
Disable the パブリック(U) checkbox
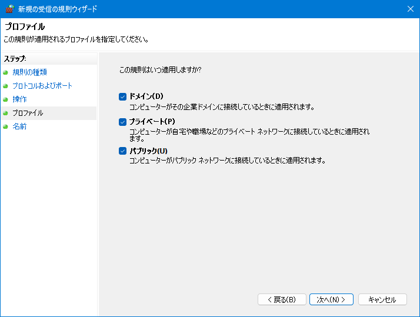(x=123, y=151)
